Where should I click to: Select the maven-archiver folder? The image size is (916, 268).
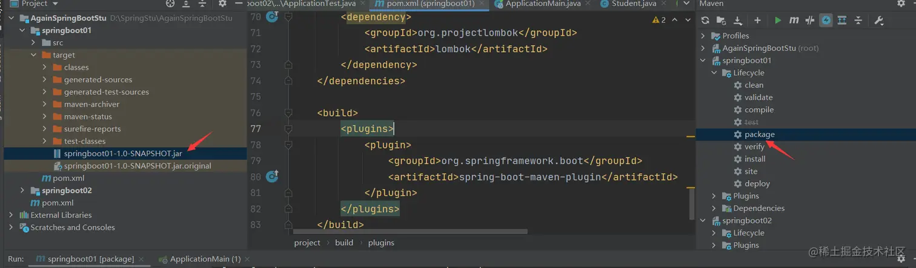pos(91,105)
